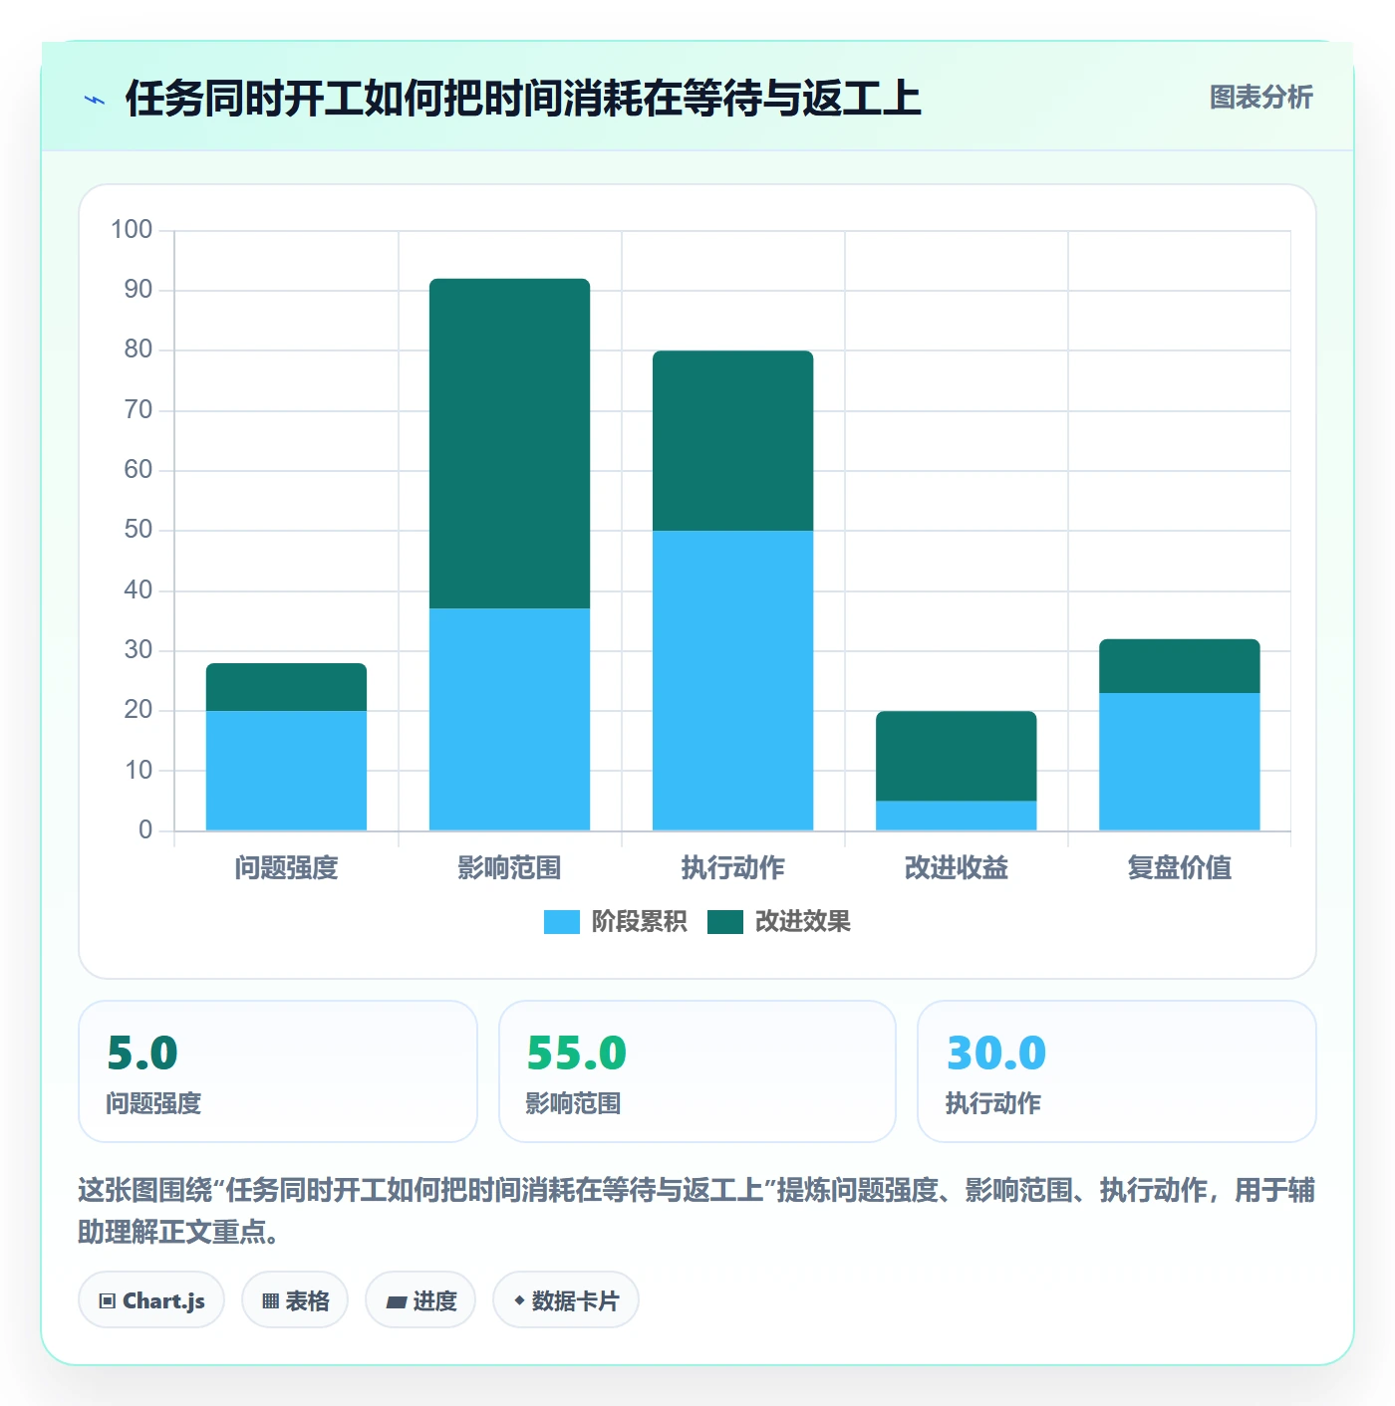Click the dark green bar segment for 复盘价值
Screen dimensions: 1395x1406
point(1179,666)
